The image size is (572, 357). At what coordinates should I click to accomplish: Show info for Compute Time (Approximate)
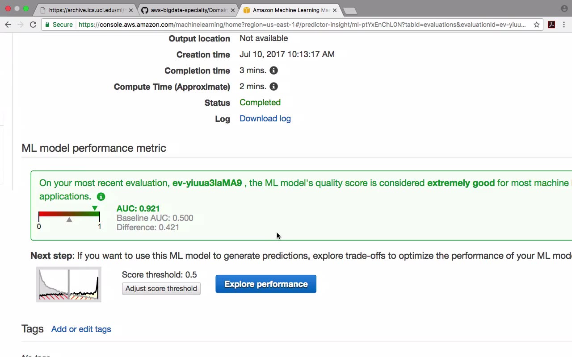[273, 87]
